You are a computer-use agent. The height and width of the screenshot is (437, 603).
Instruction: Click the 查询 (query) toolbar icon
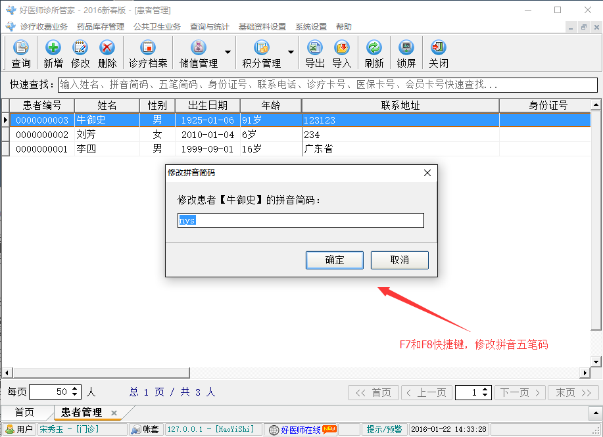[21, 53]
